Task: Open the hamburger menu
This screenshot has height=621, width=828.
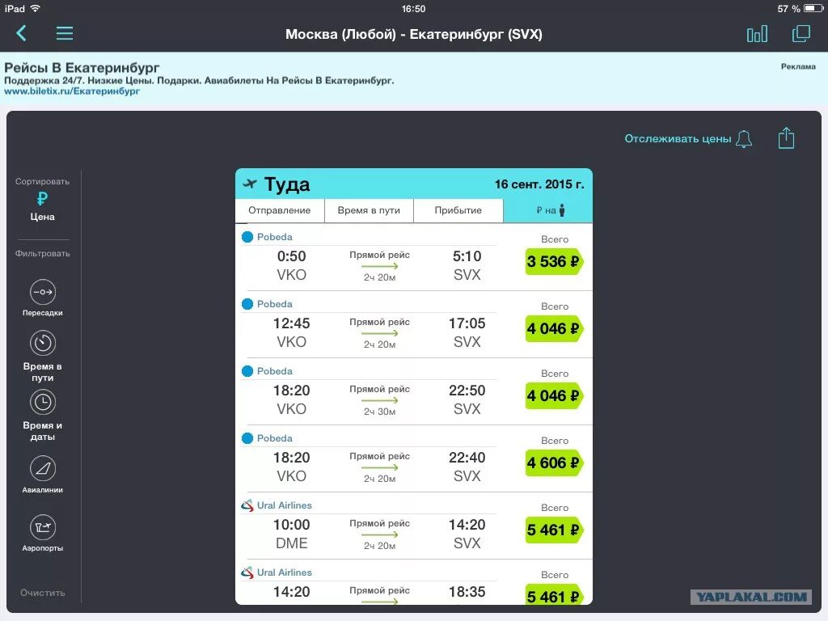Action: [x=65, y=33]
